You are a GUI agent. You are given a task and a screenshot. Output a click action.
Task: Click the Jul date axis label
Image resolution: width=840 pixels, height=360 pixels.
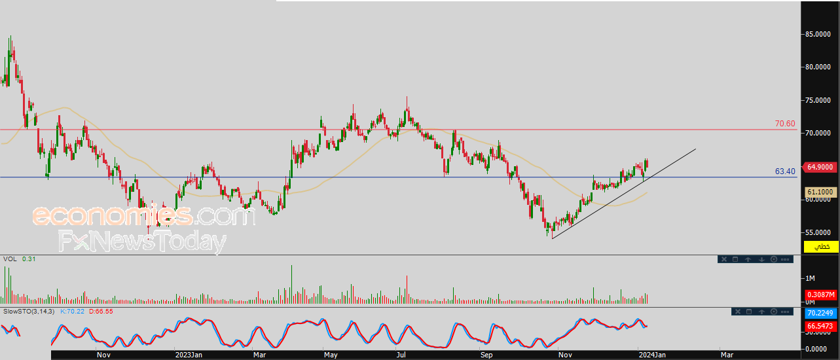click(401, 355)
